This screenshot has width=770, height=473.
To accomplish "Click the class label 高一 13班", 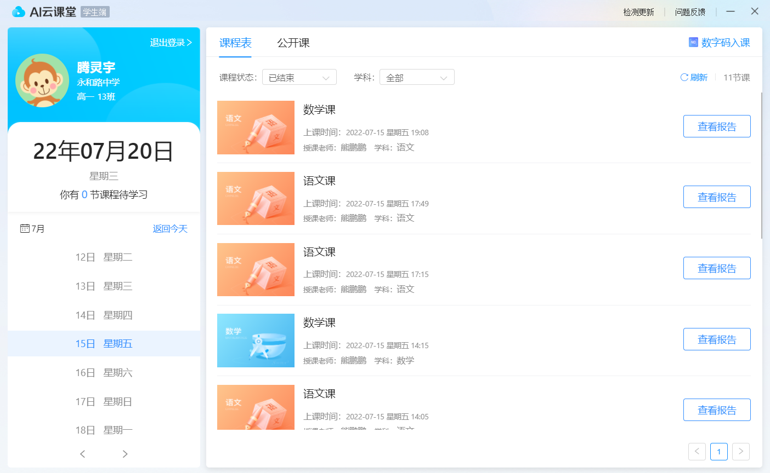I will click(96, 97).
